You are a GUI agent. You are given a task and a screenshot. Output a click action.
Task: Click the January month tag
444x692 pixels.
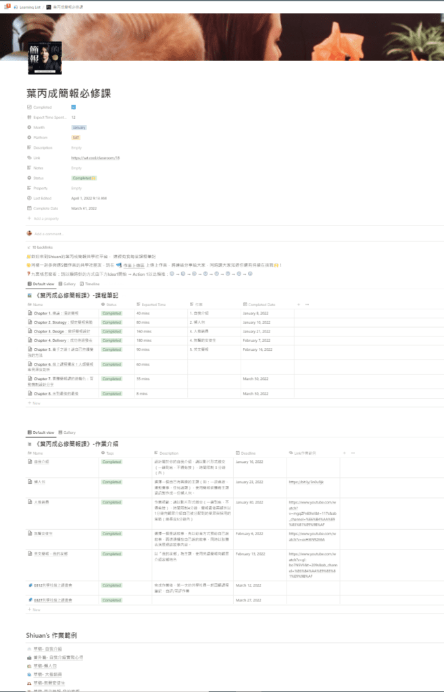(78, 127)
